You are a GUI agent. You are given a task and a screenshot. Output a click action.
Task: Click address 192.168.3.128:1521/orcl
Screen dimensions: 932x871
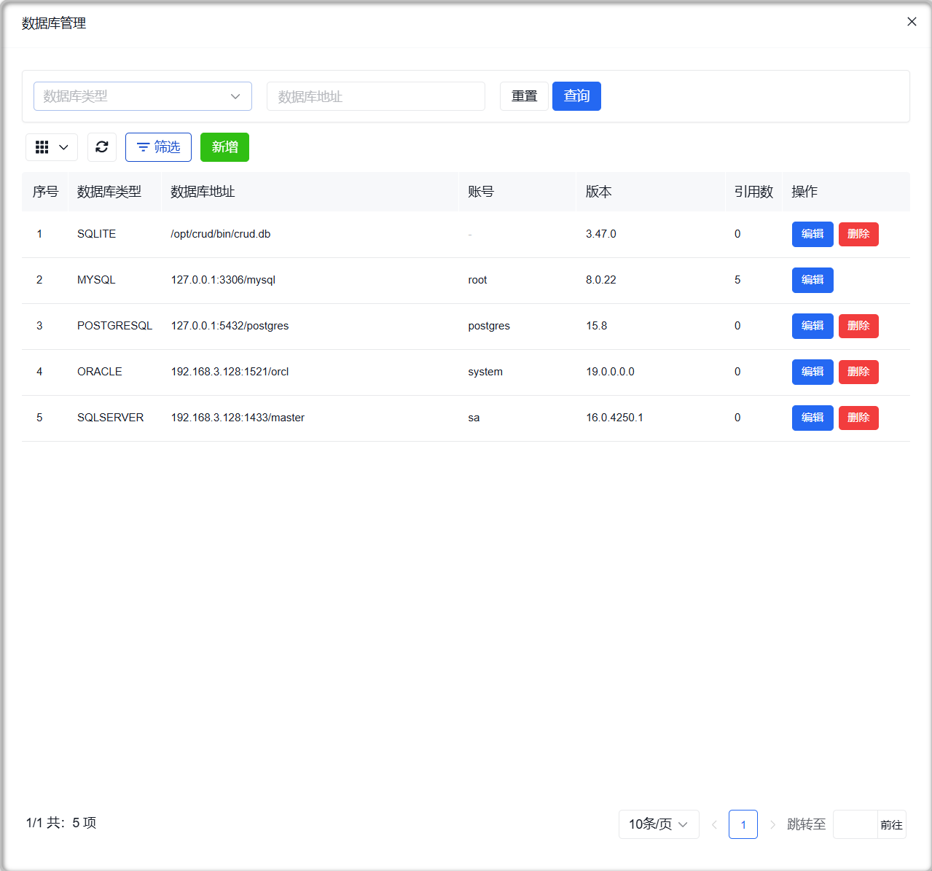click(230, 372)
